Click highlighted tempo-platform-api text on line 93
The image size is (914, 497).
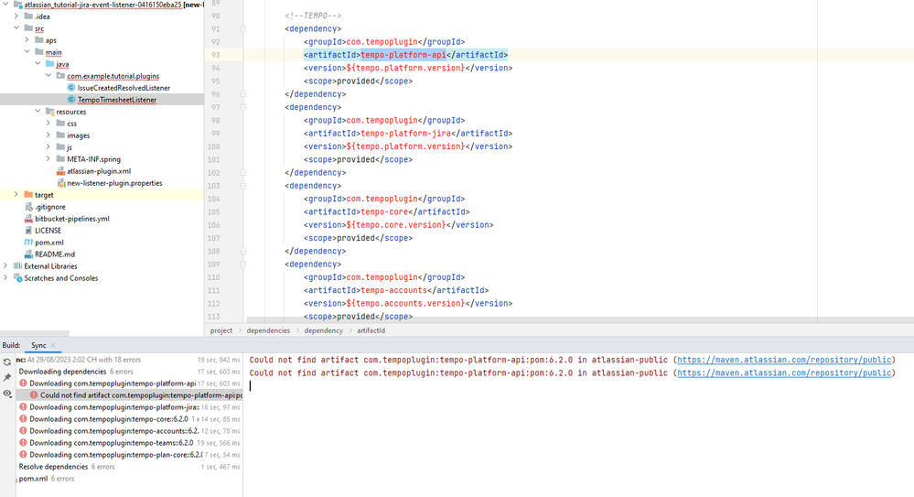(x=403, y=55)
